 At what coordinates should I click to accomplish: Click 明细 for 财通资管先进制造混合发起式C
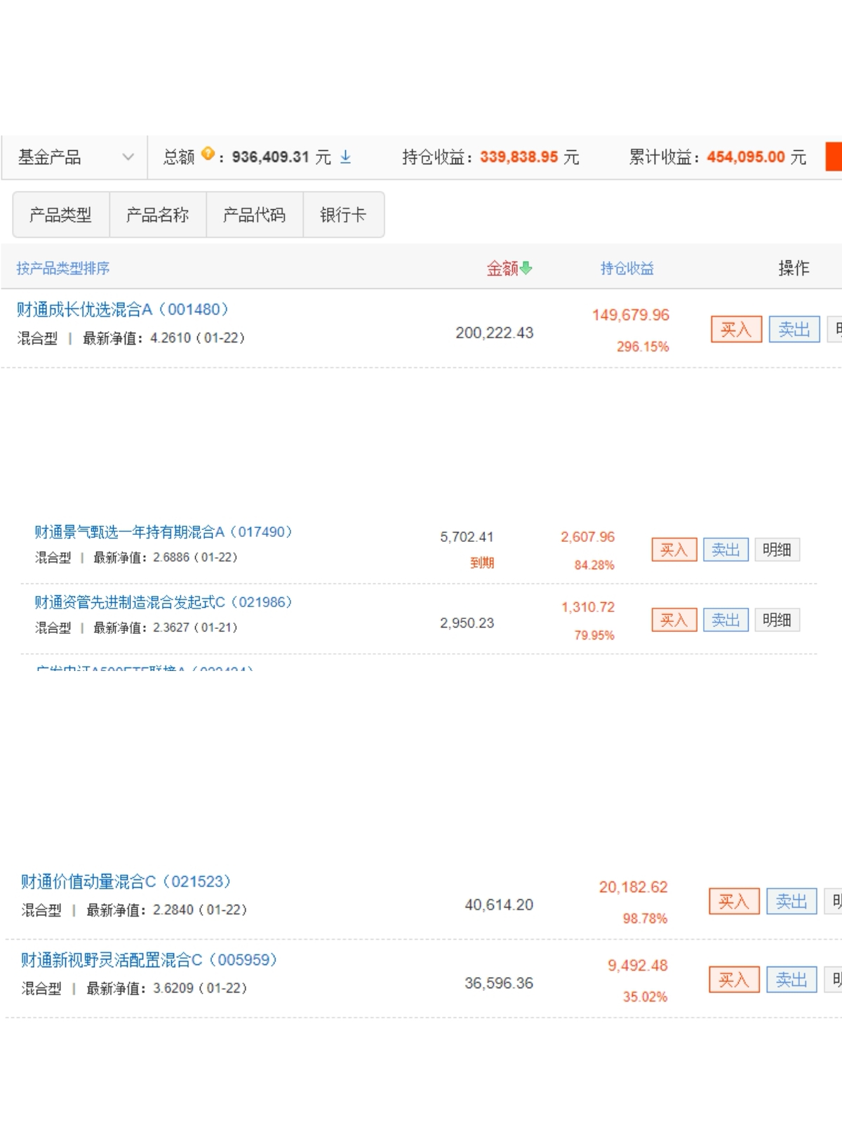[x=777, y=620]
